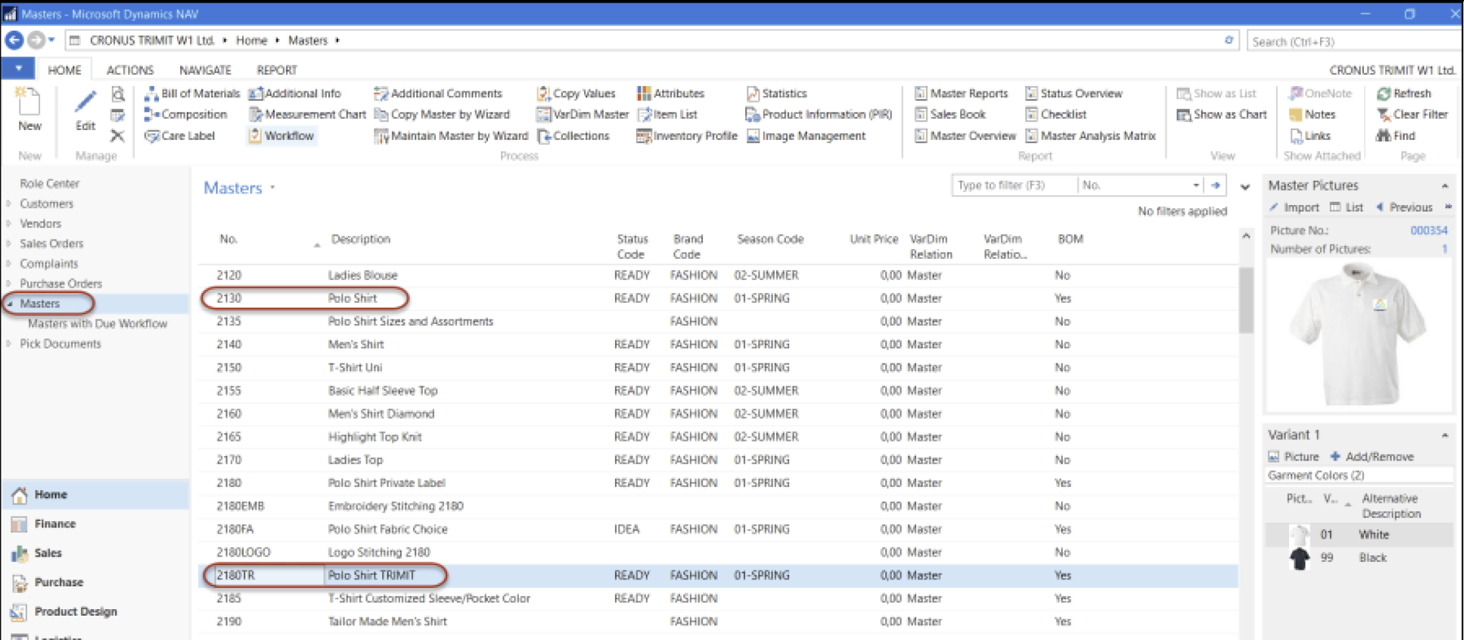Open VarDim Master
This screenshot has height=640, width=1464.
(583, 114)
